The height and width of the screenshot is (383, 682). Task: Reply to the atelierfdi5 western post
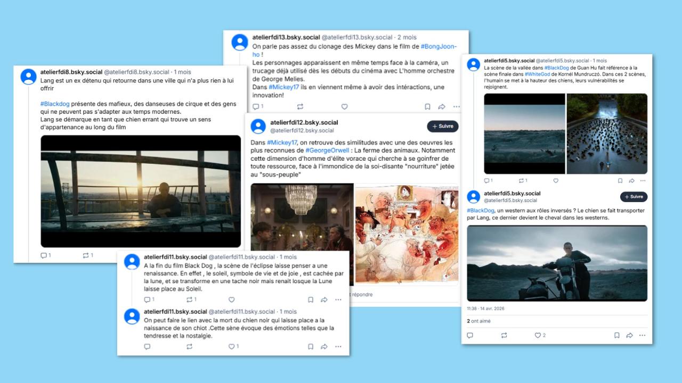coord(470,335)
